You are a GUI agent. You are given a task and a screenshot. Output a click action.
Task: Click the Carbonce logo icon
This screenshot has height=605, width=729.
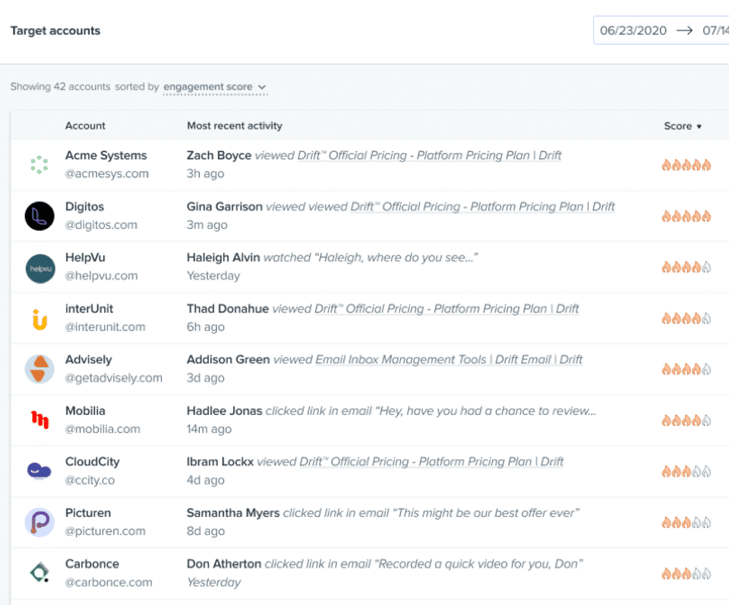click(39, 572)
